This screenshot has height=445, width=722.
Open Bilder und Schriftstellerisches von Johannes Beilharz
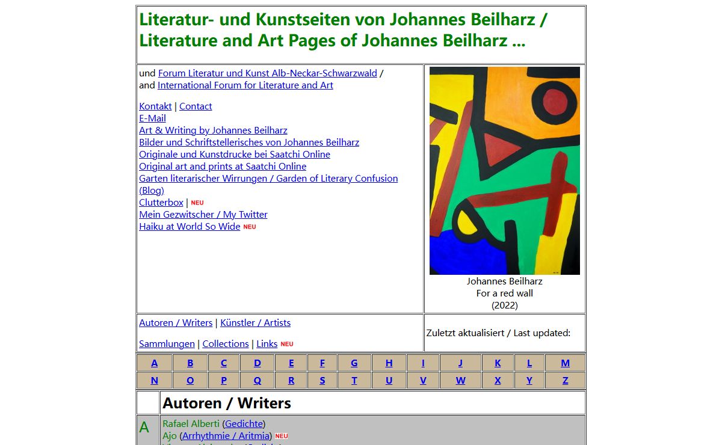249,143
